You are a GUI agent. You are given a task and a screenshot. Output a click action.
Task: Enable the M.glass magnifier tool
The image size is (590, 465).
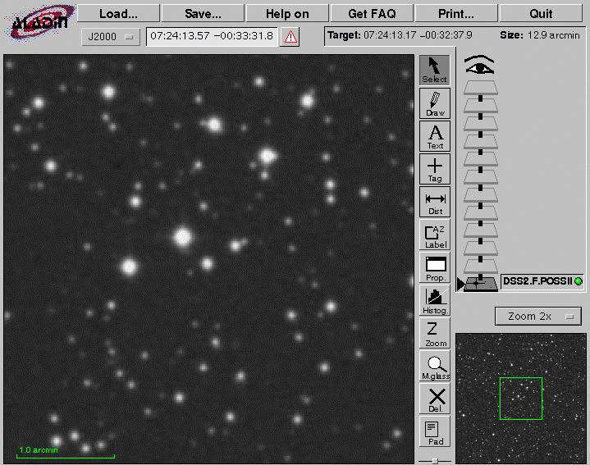click(x=435, y=366)
